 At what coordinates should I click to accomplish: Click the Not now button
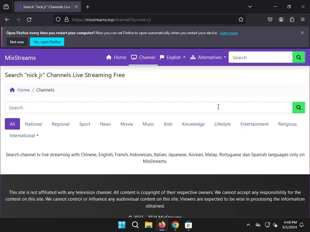[17, 42]
